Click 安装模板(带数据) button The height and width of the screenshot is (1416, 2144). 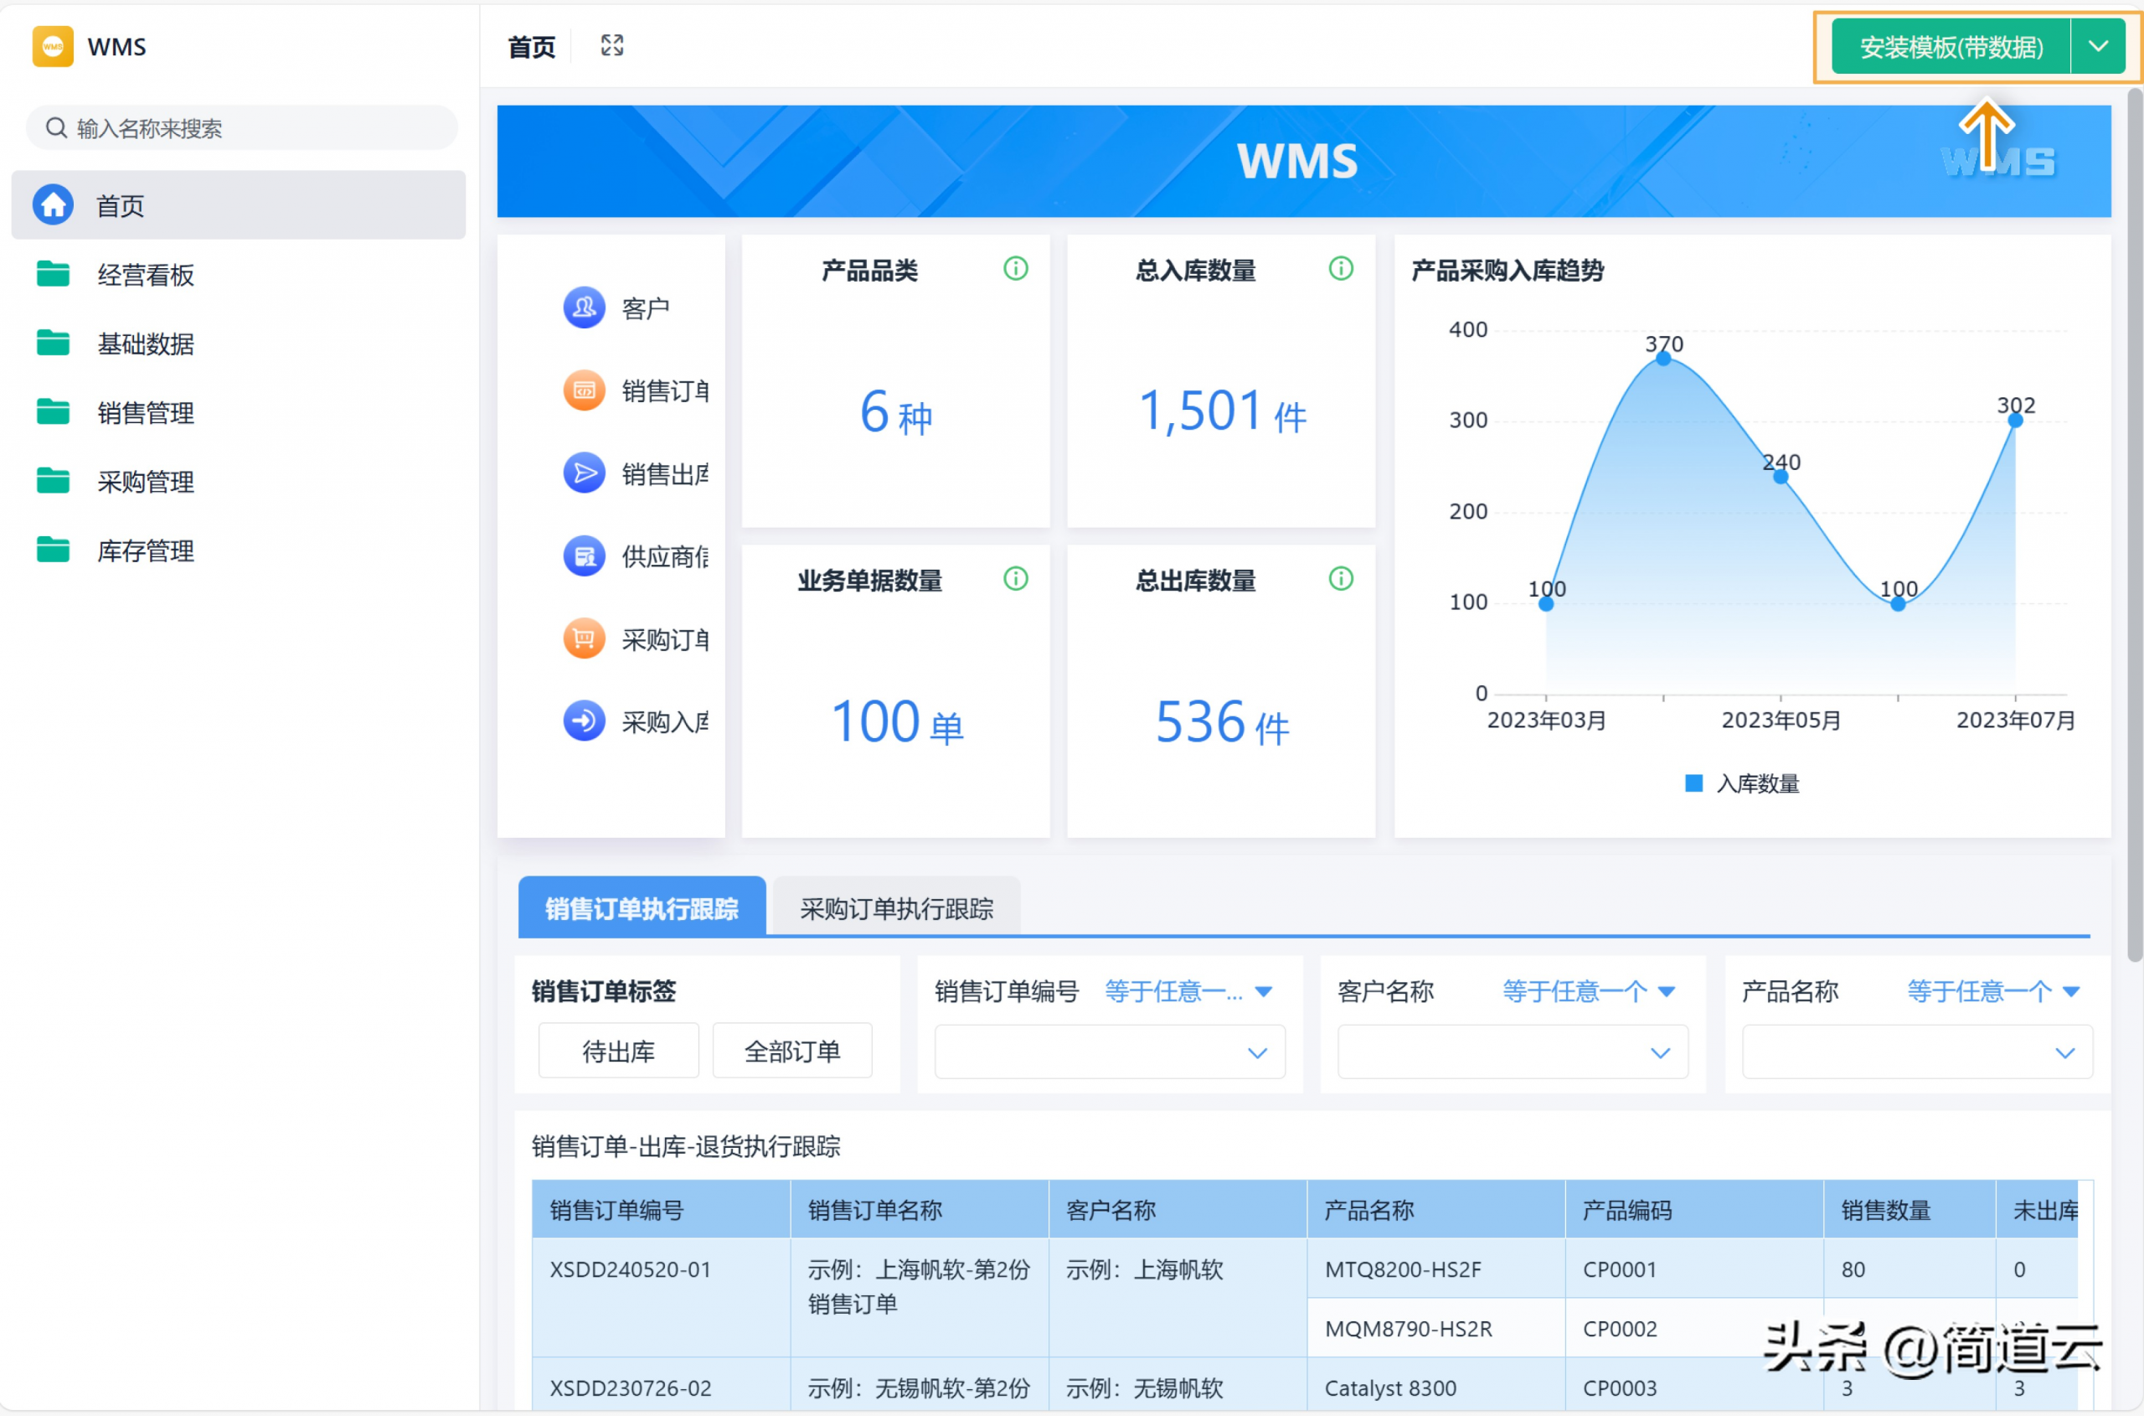pyautogui.click(x=1950, y=46)
